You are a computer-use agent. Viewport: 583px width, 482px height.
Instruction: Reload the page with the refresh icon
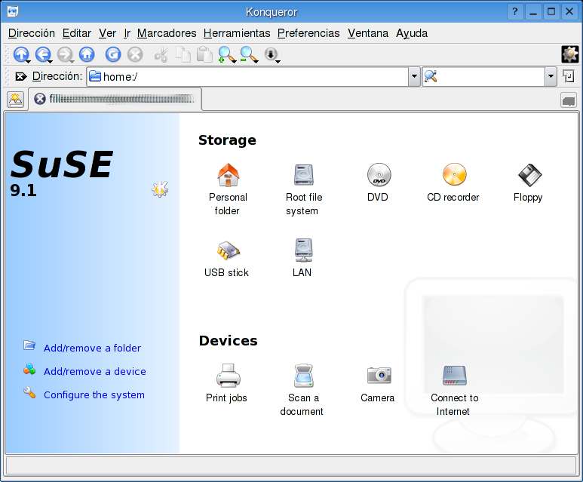(x=113, y=54)
